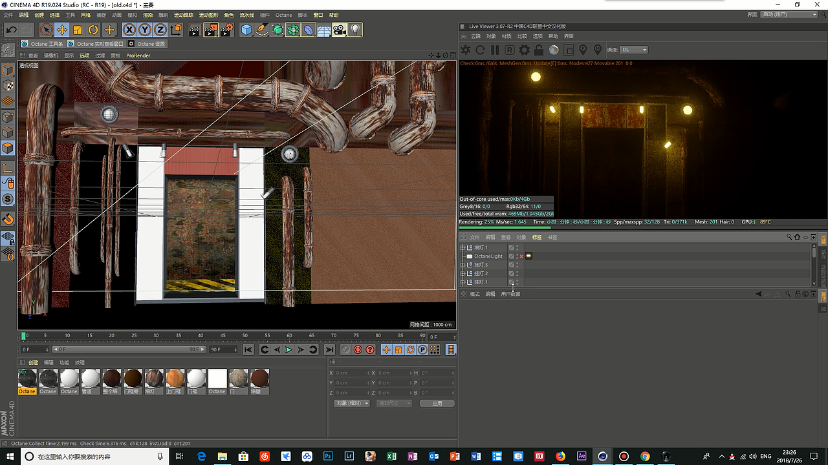Click the timeline preview range slider
828x465 pixels.
tap(129, 349)
